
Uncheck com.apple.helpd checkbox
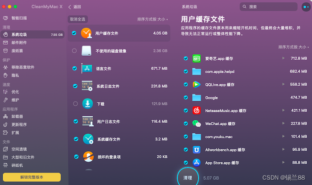[186, 71]
